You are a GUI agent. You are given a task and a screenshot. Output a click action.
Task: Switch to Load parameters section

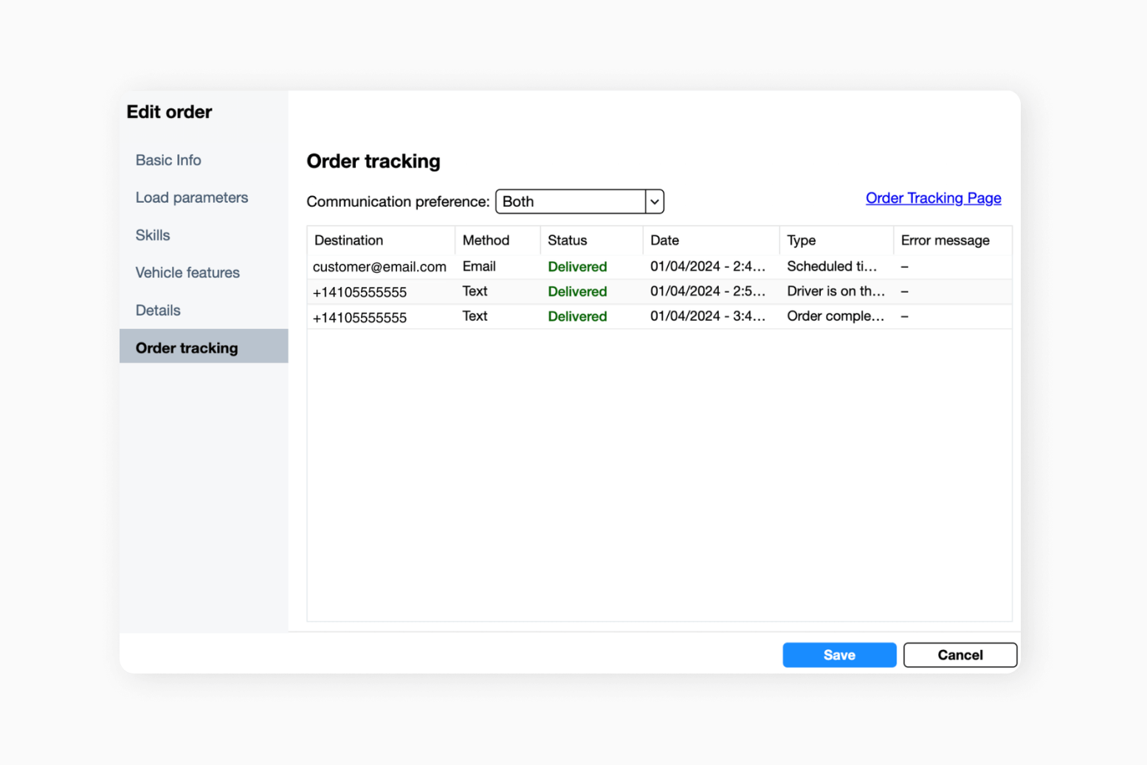[191, 198]
